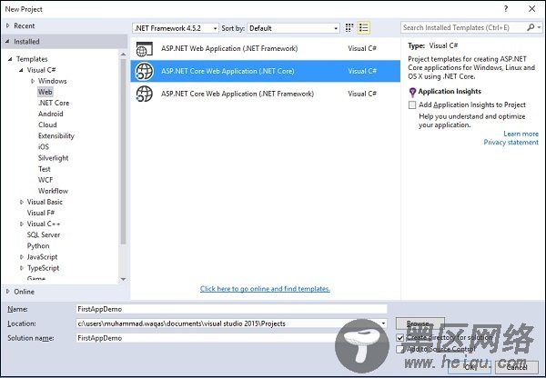Image resolution: width=546 pixels, height=378 pixels.
Task: Select the Extensibility template category
Action: (x=56, y=136)
